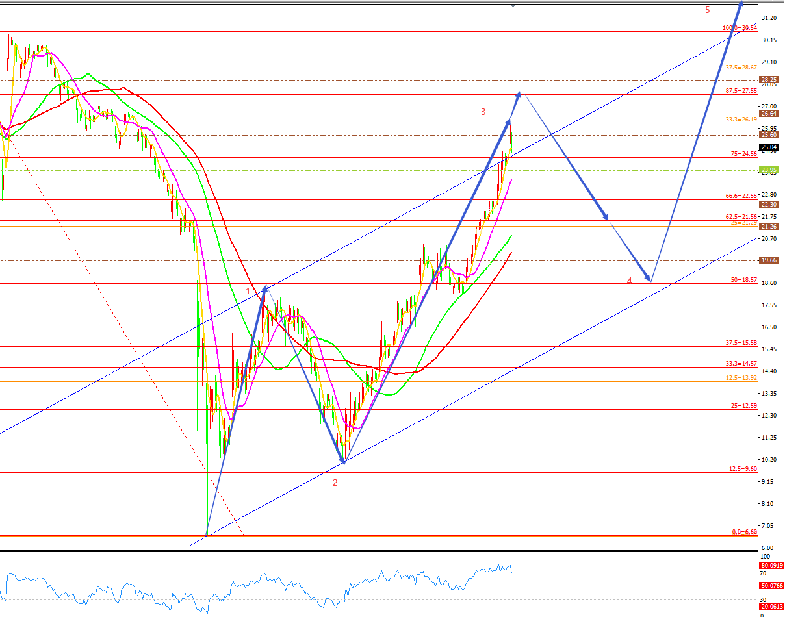
Task: Click the RSI 80.0919 level tag
Action: click(771, 566)
